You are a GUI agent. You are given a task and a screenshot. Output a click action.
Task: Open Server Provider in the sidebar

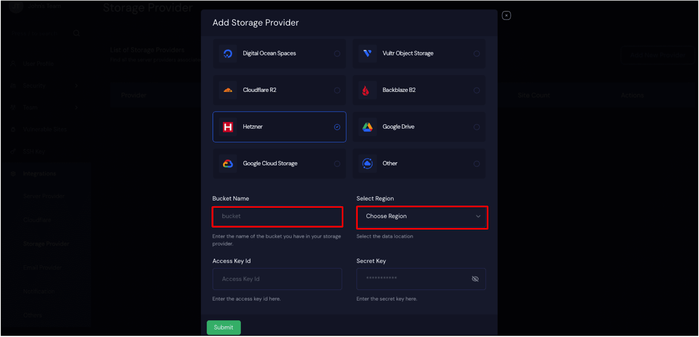(x=44, y=196)
